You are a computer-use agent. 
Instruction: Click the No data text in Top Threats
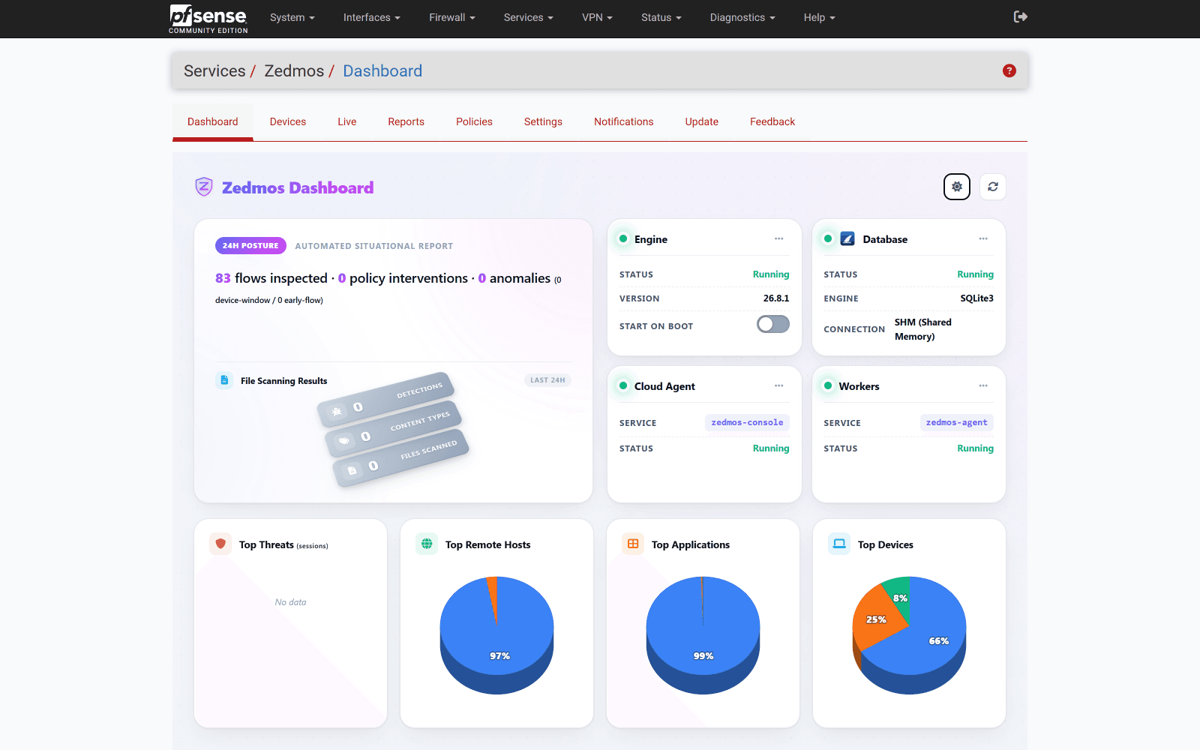point(290,602)
